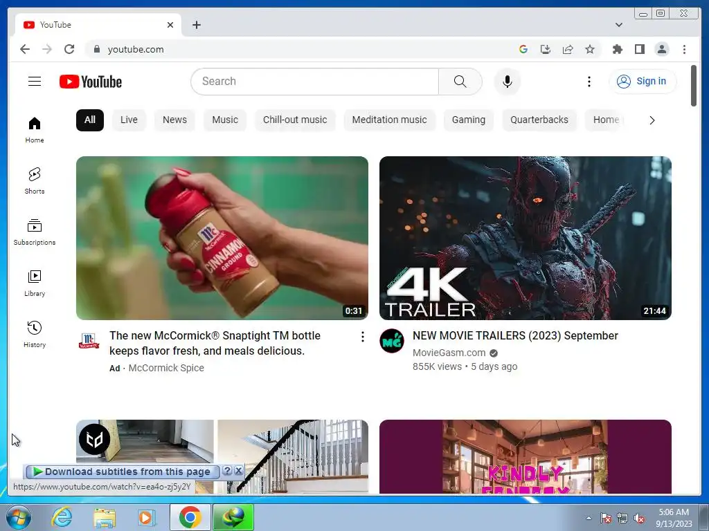
Task: Click muted volume tray icon
Action: (639, 519)
